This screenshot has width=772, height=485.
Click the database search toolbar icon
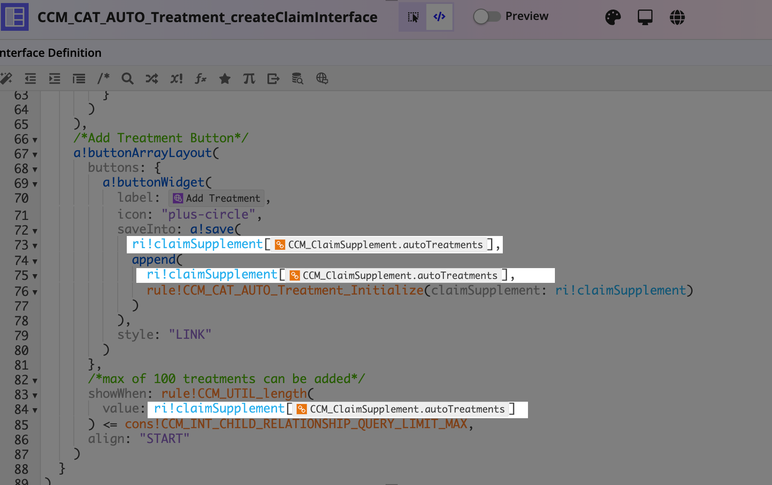pos(297,79)
